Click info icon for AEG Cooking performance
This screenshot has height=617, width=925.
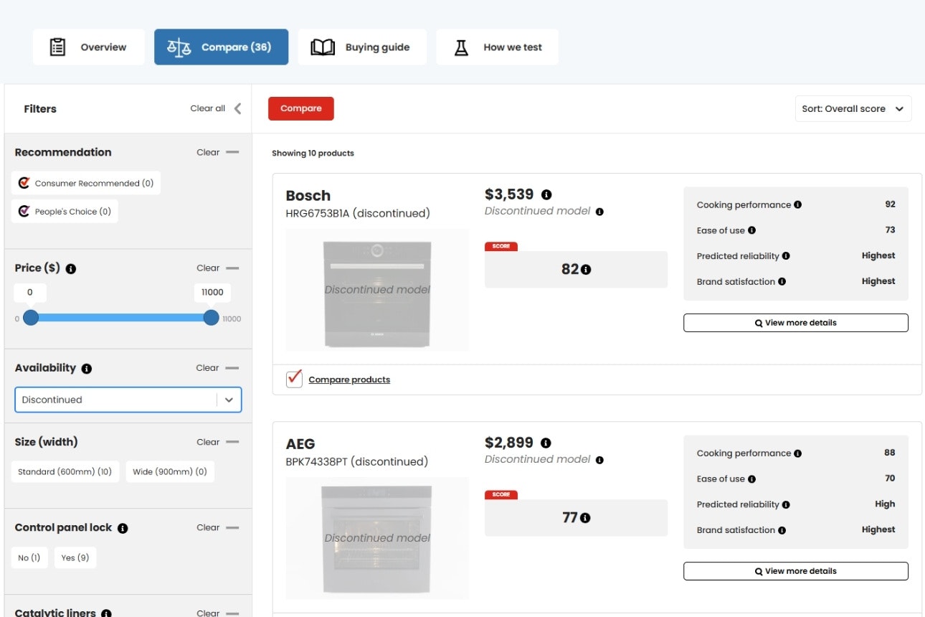pos(798,453)
